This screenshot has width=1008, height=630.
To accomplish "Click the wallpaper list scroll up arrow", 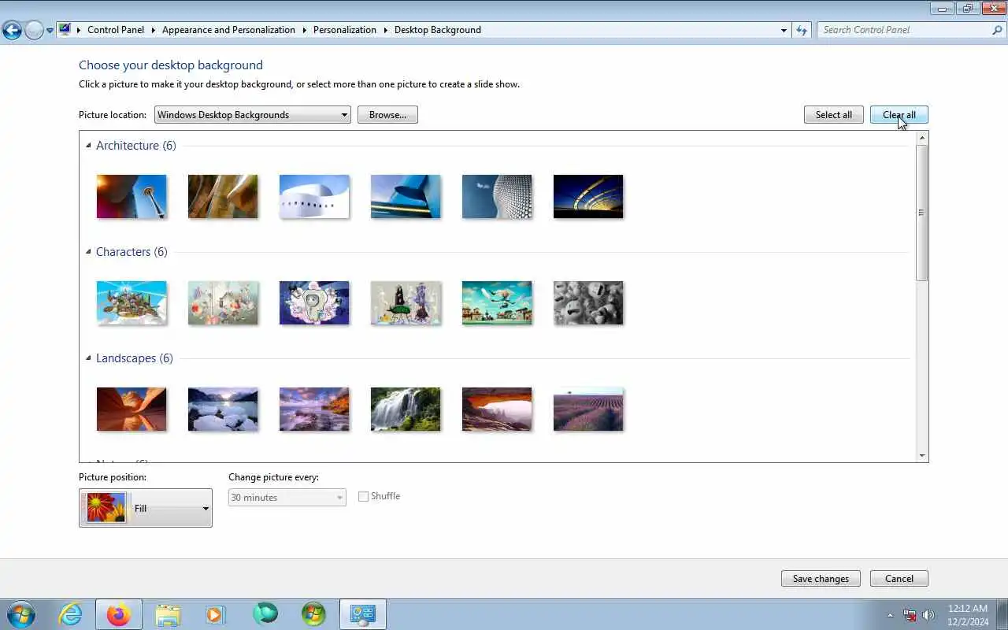I will 922,138.
